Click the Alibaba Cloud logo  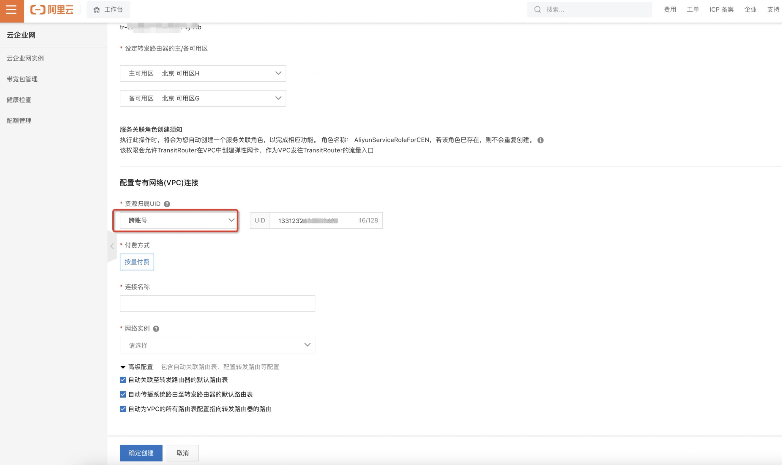tap(52, 10)
